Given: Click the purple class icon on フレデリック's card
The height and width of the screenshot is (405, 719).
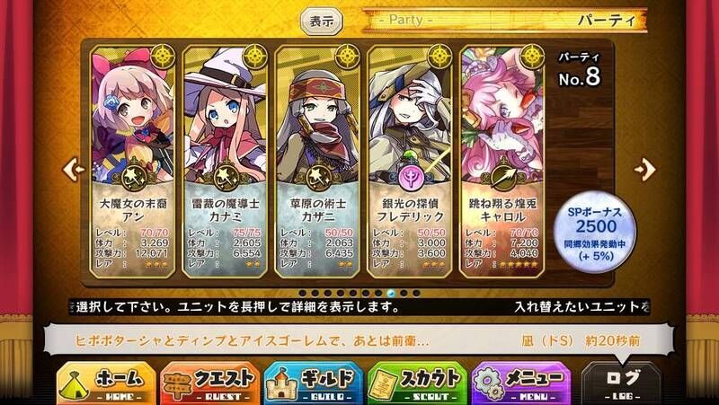Looking at the screenshot, I should (x=411, y=176).
